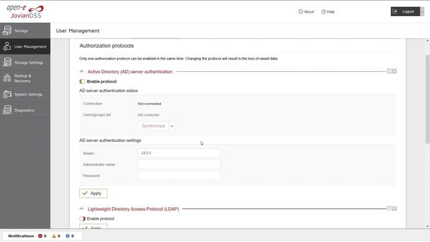Click the Storage Settings disk icon
The width and height of the screenshot is (430, 242).
click(7, 63)
